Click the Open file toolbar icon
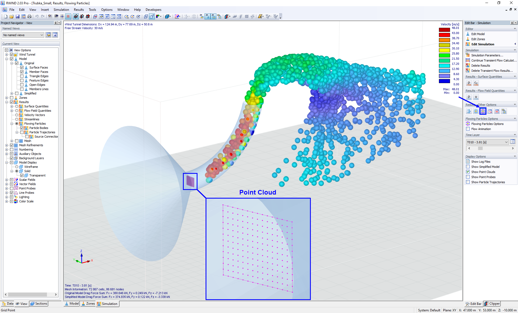Viewport: 518px width, 313px height. point(12,16)
